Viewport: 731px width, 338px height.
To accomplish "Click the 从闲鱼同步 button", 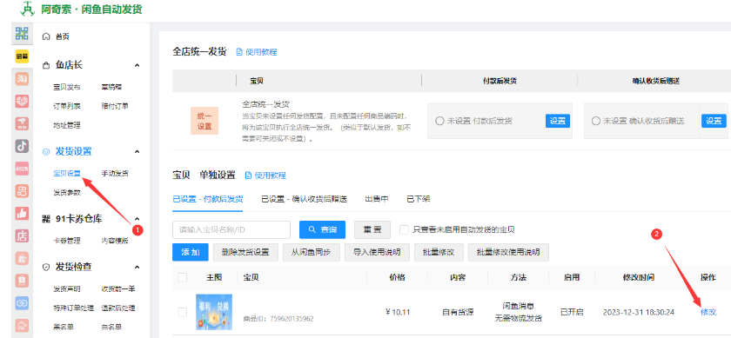I will pyautogui.click(x=311, y=252).
